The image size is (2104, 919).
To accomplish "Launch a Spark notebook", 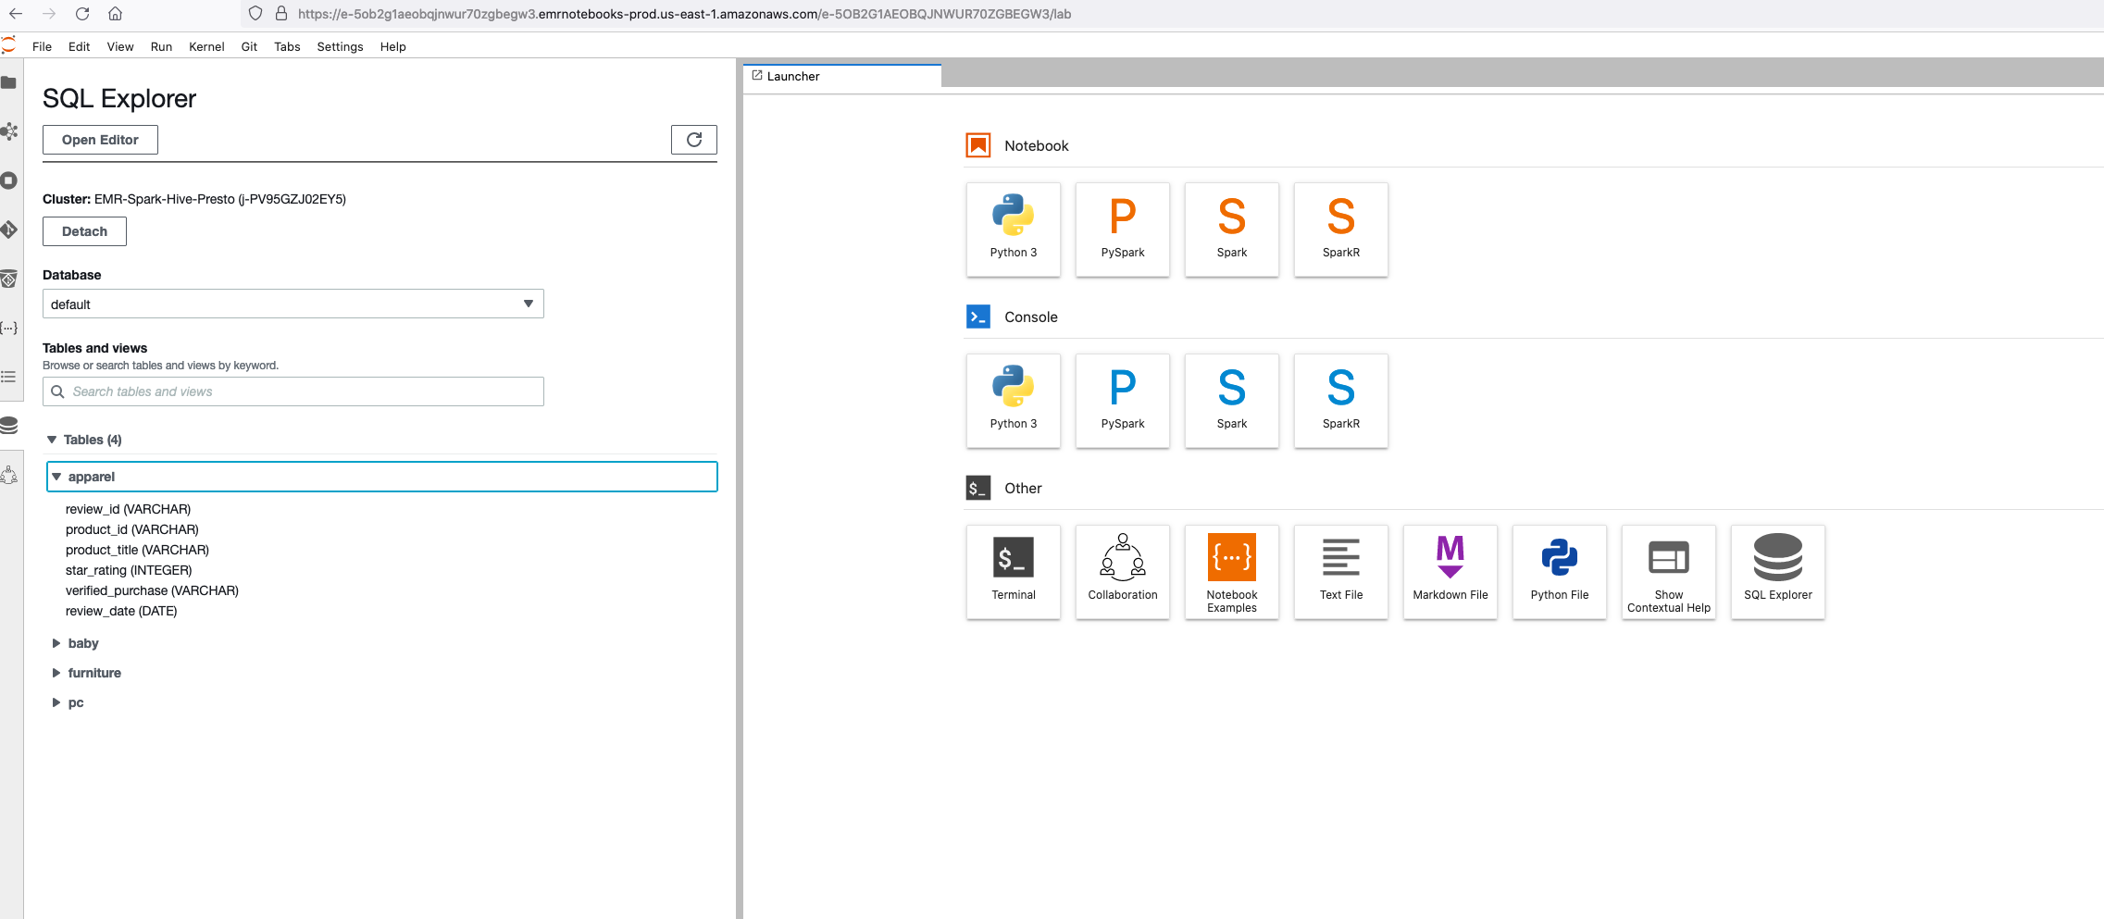I will pos(1232,230).
